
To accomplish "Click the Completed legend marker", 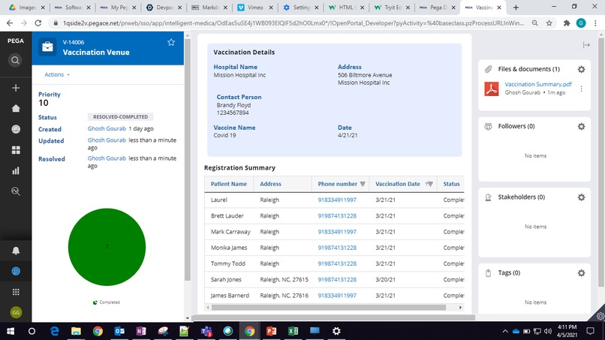I will click(x=95, y=302).
